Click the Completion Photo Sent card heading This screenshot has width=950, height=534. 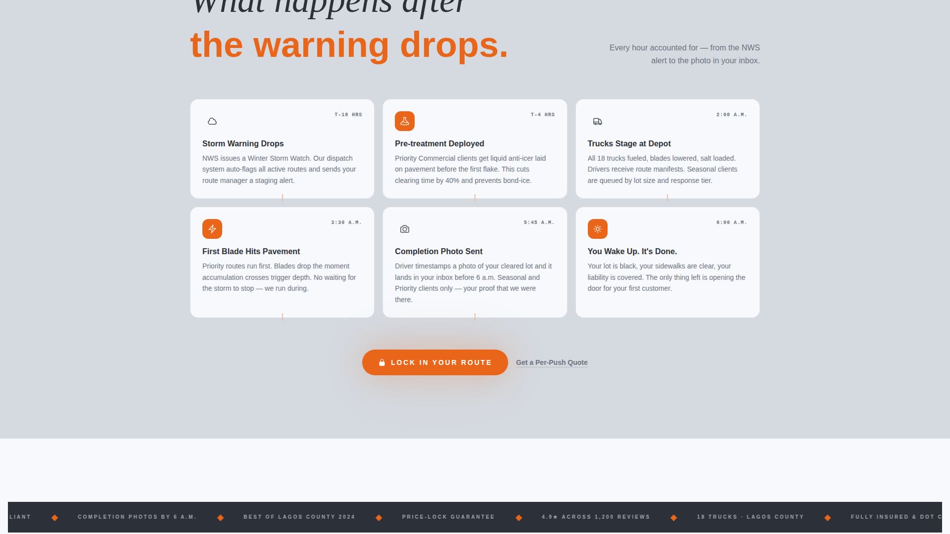438,251
